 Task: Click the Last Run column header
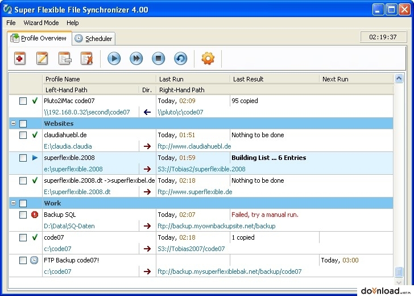tap(193, 79)
